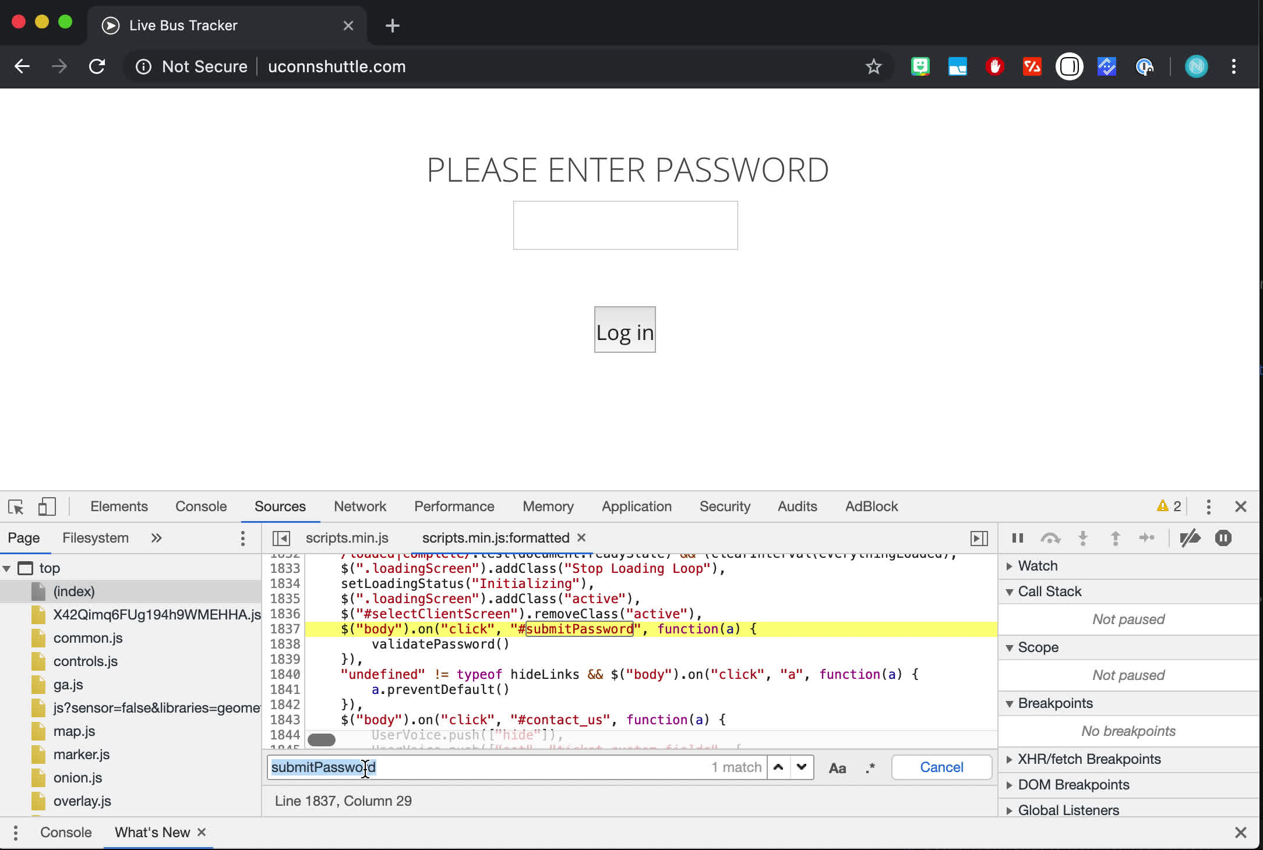Open Chrome's three-dot menu
The width and height of the screenshot is (1263, 850).
click(x=1234, y=66)
